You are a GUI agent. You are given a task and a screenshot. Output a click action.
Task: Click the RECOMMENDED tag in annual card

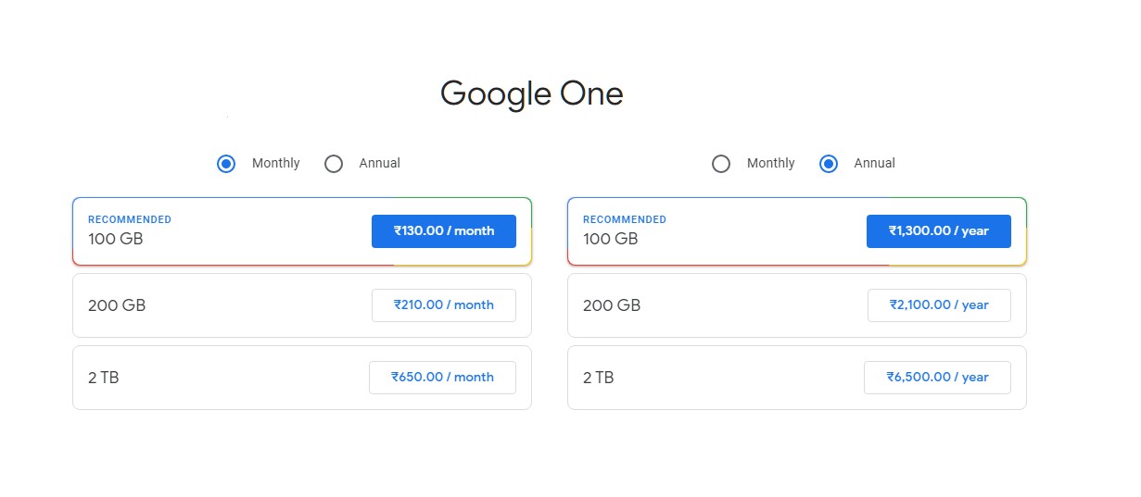pos(625,220)
